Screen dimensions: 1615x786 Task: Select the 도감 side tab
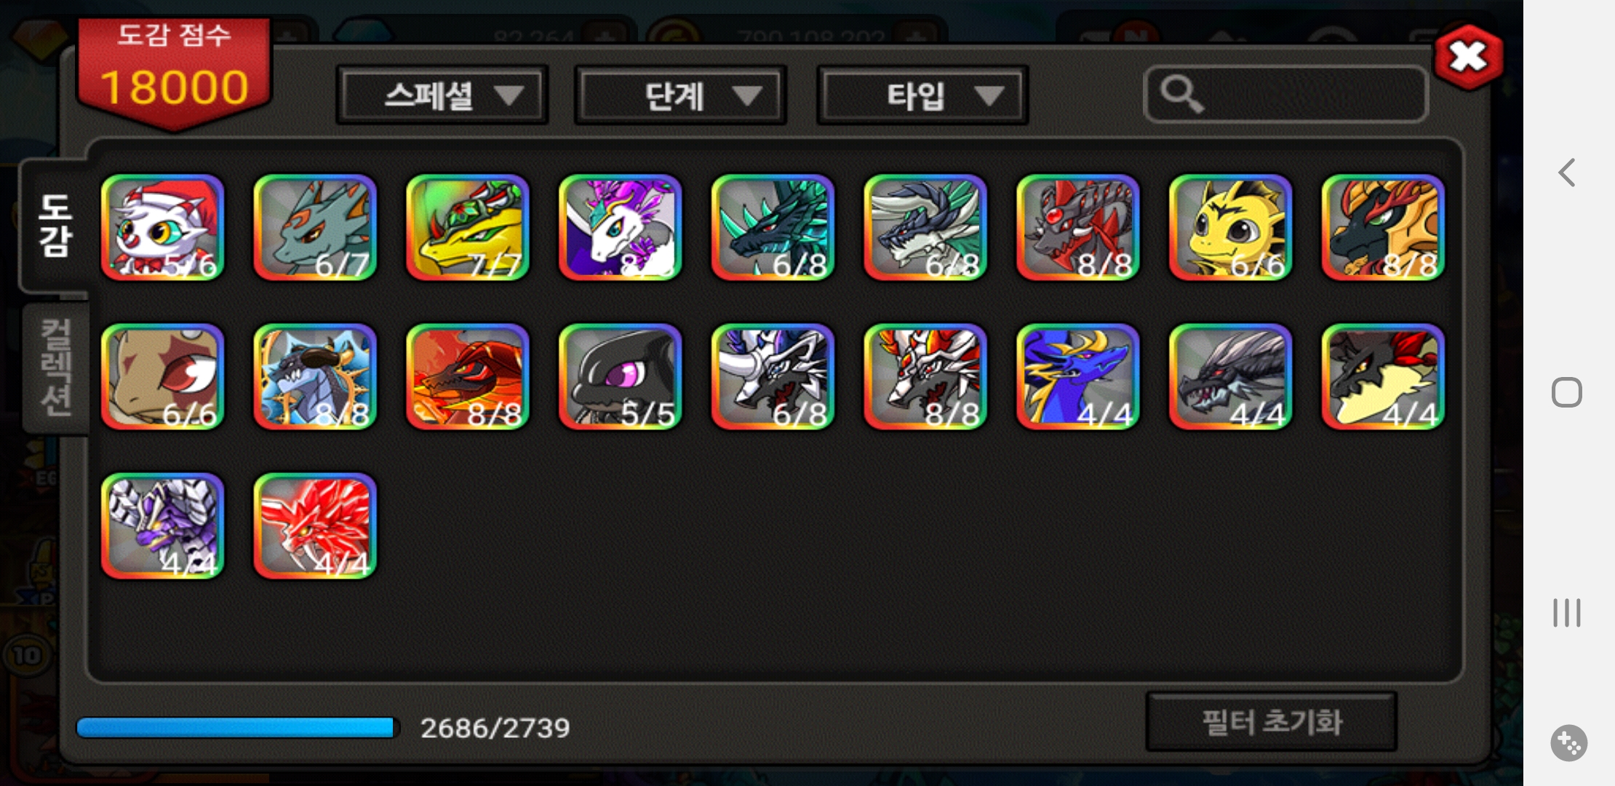click(56, 226)
